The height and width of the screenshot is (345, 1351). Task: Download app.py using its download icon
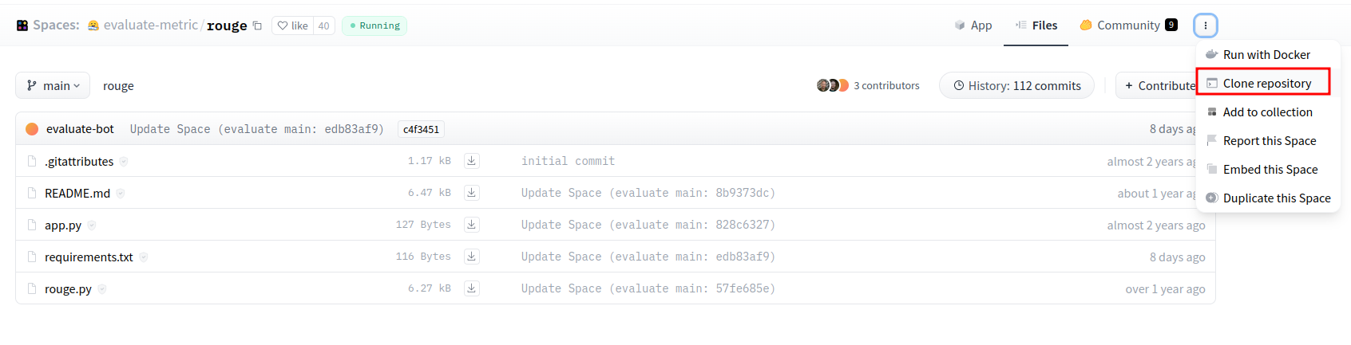click(472, 225)
